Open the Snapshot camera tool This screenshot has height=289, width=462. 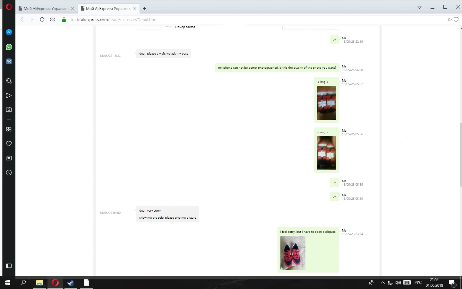coord(9,109)
